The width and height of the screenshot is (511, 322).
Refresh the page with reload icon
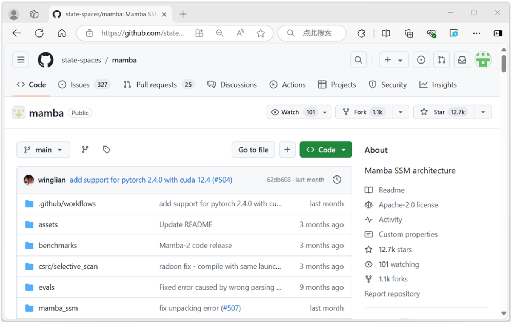click(39, 33)
